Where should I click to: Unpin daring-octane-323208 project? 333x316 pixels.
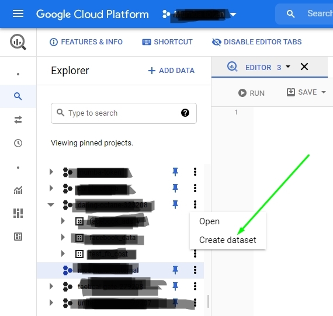click(x=175, y=204)
